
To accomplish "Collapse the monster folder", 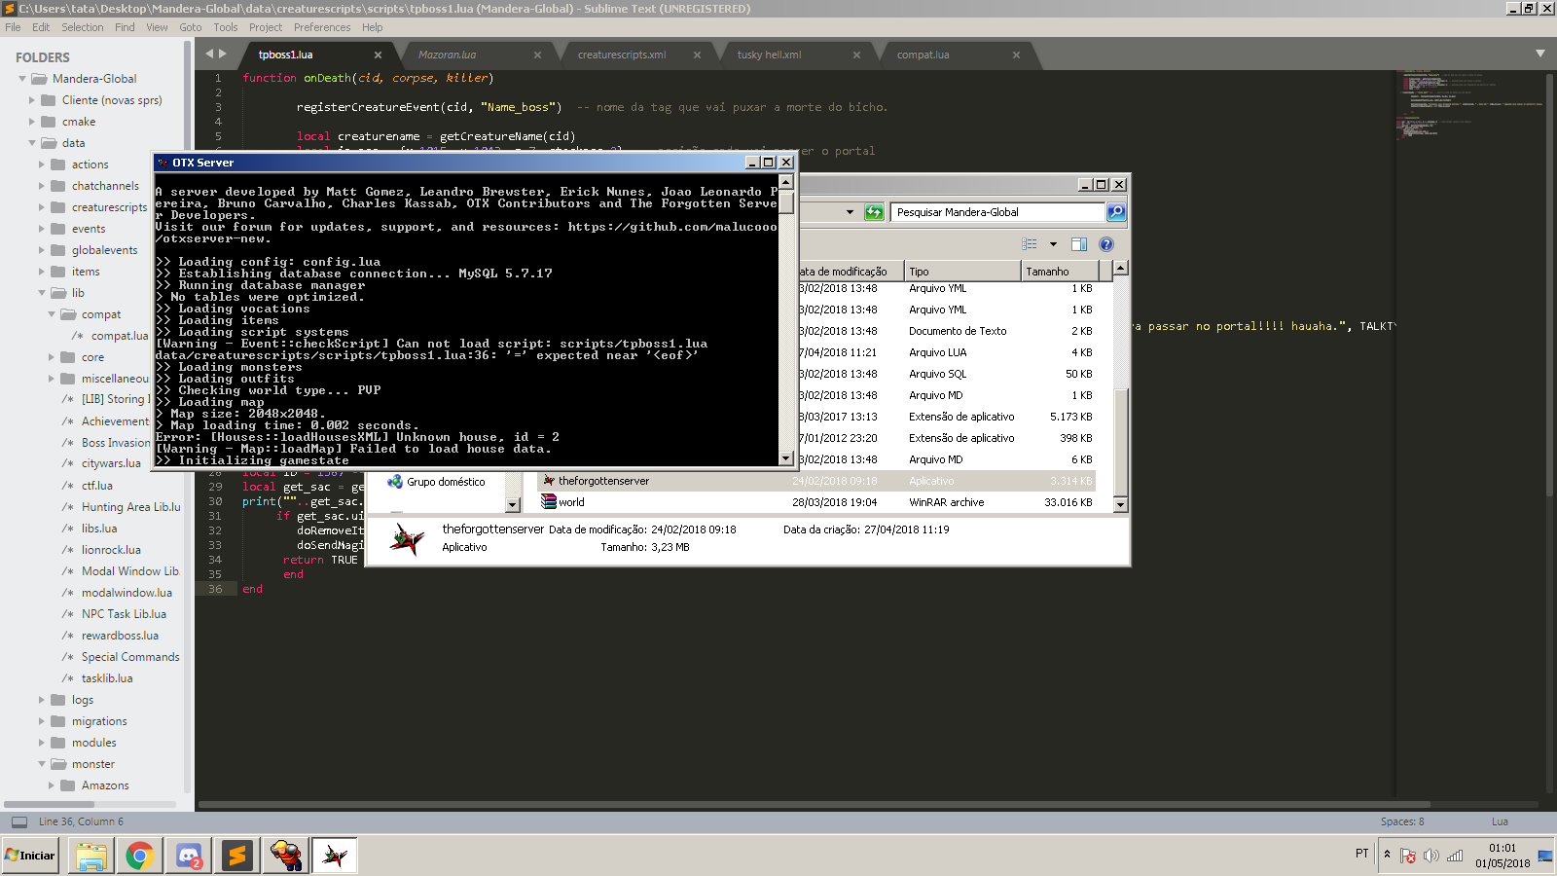I will point(42,764).
